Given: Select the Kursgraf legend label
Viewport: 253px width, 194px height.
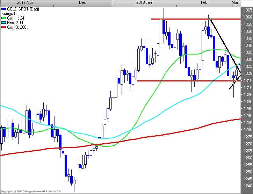Looking at the screenshot, I should pos(9,13).
